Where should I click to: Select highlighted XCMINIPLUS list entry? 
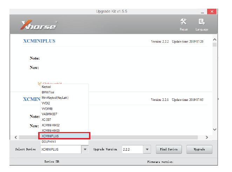pyautogui.click(x=64, y=136)
